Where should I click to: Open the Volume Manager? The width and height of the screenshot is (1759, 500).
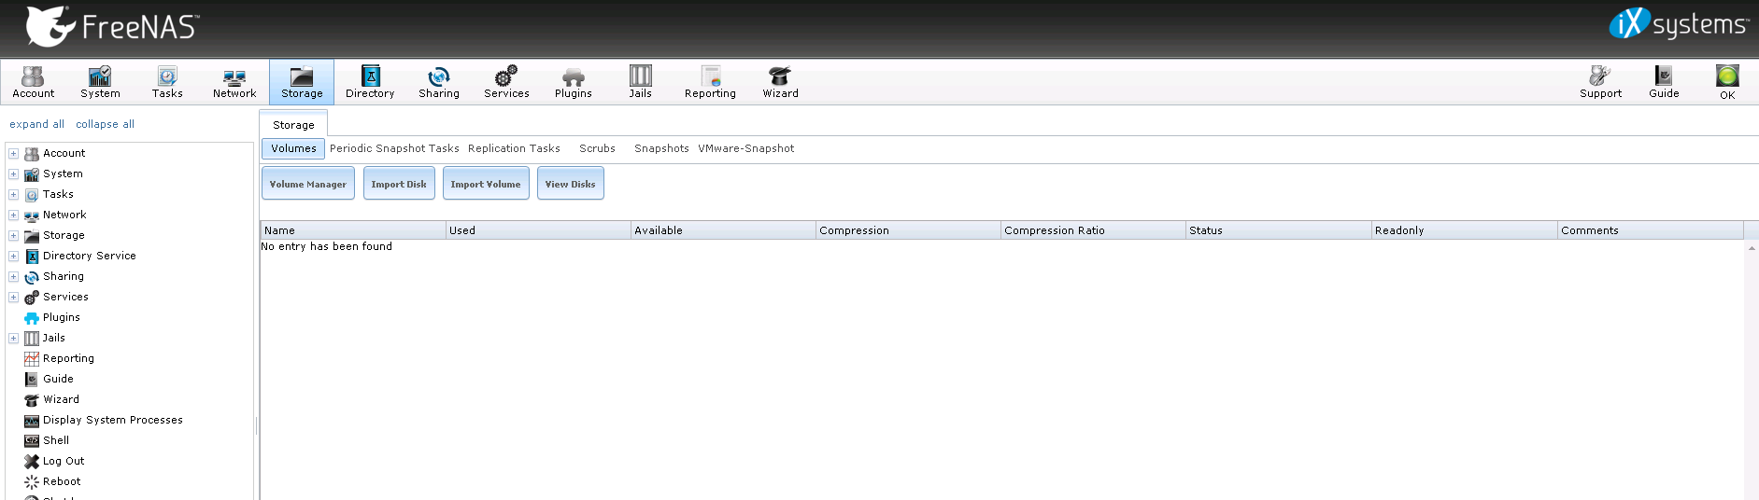pyautogui.click(x=308, y=184)
